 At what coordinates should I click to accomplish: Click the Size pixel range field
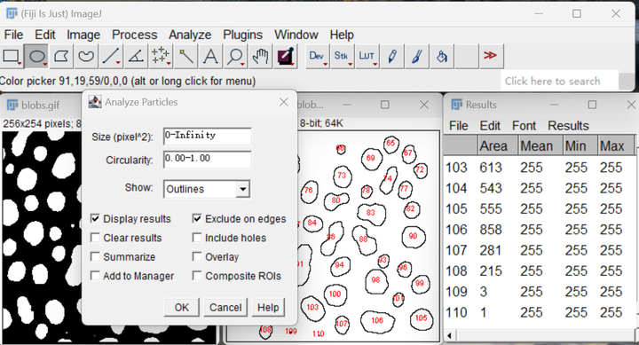coord(208,137)
